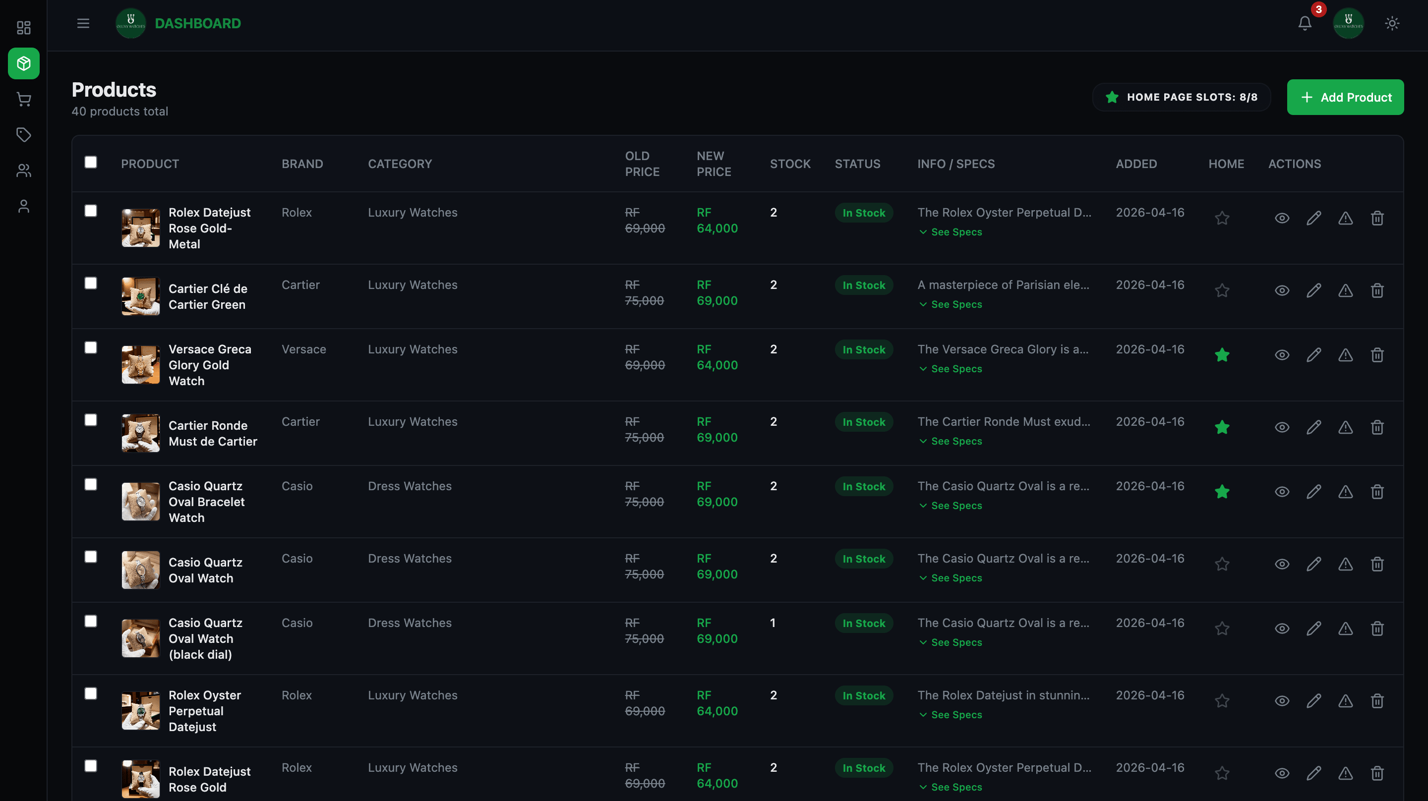Image resolution: width=1428 pixels, height=801 pixels.
Task: Preview the Rolex Datejust Rose Gold-Metal product
Action: pos(1281,218)
